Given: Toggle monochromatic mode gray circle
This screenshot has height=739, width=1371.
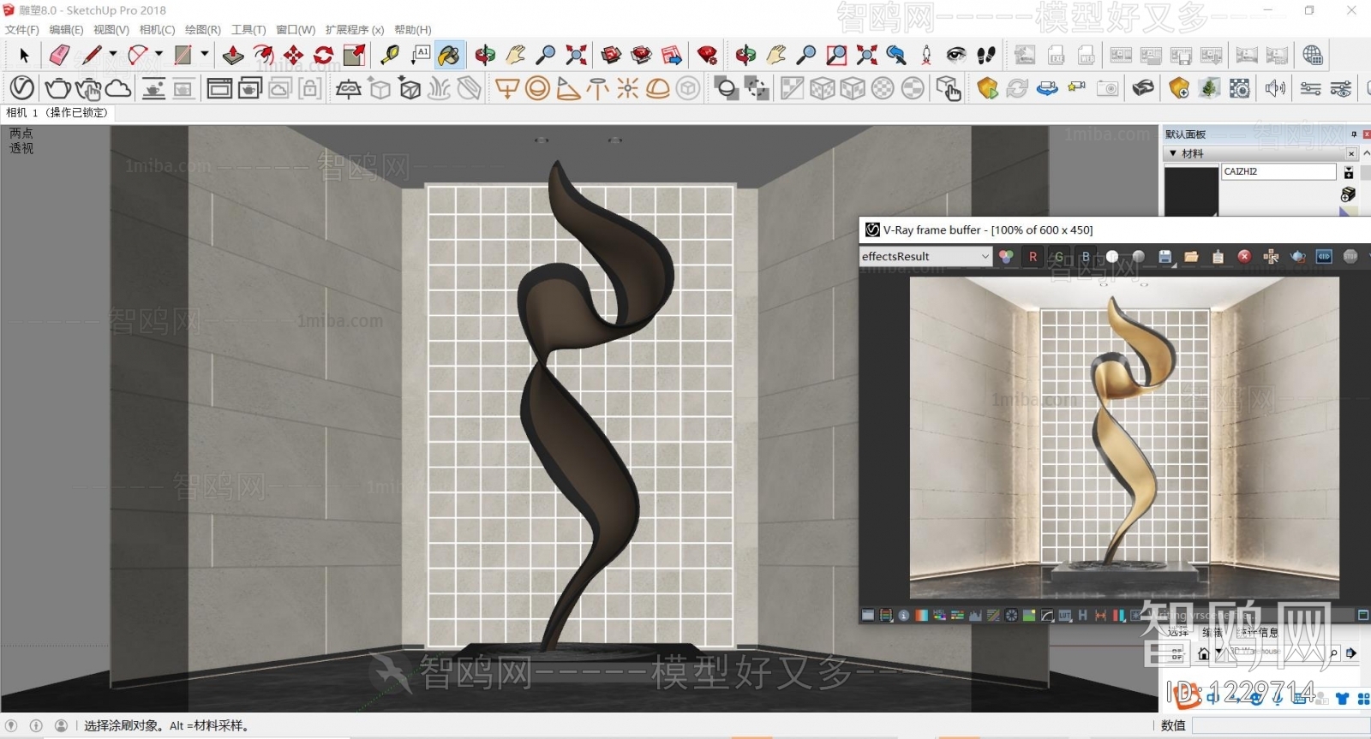Looking at the screenshot, I should pyautogui.click(x=1139, y=256).
